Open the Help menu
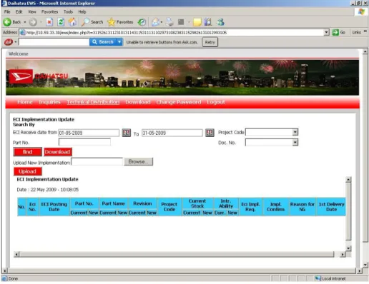This screenshot has height=284, width=369. [82, 11]
